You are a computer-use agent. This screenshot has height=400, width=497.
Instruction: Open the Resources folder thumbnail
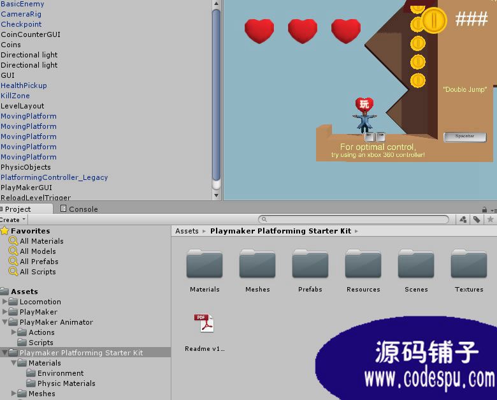363,264
